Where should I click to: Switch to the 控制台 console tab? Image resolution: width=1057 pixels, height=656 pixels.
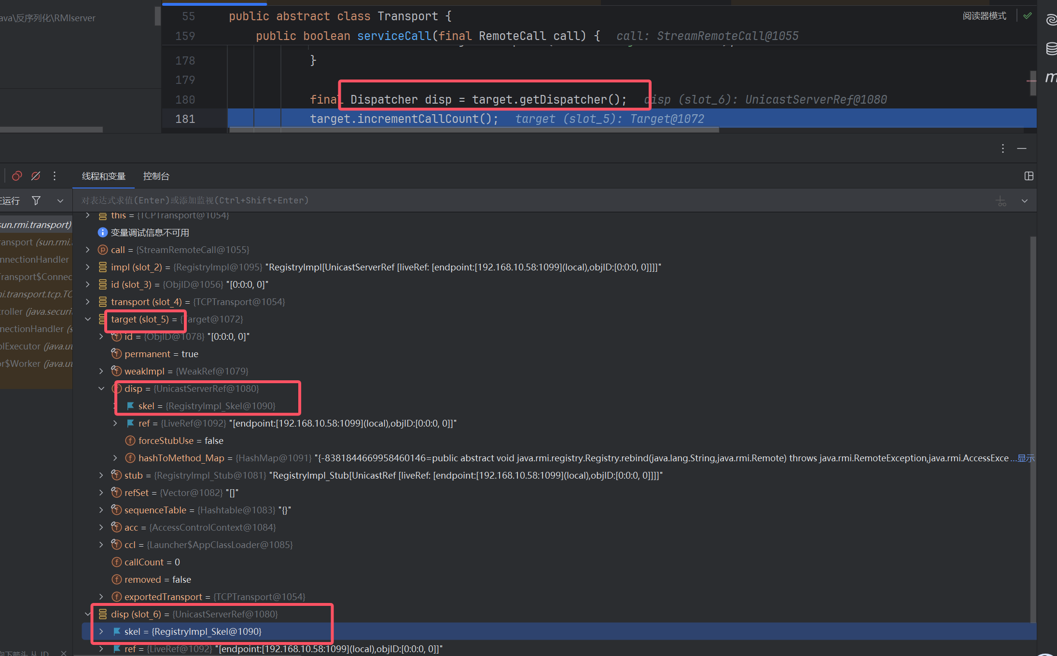click(156, 176)
